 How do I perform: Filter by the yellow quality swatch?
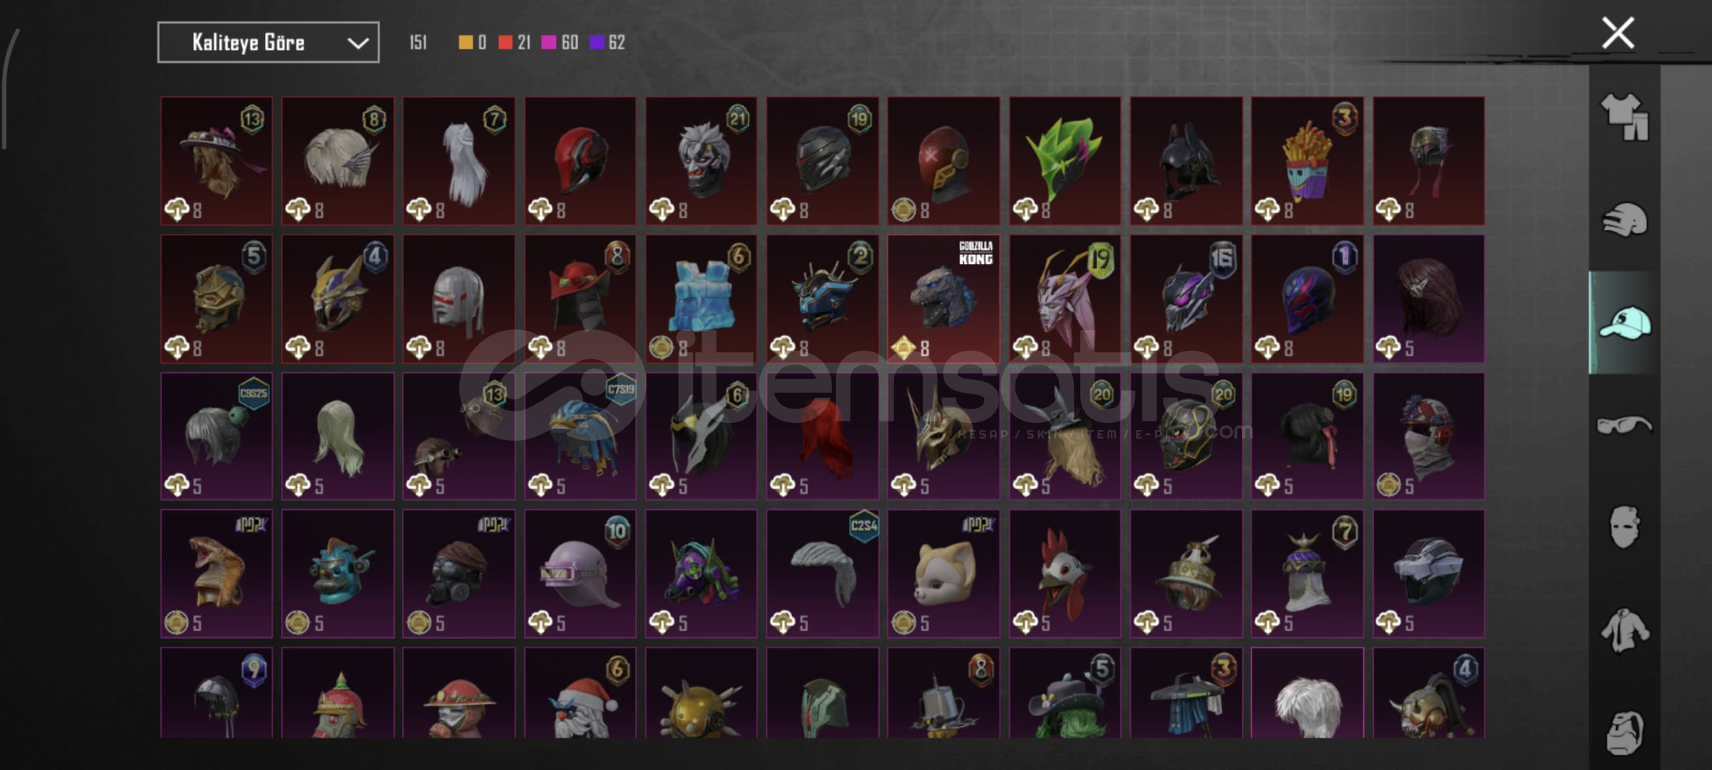(x=466, y=43)
